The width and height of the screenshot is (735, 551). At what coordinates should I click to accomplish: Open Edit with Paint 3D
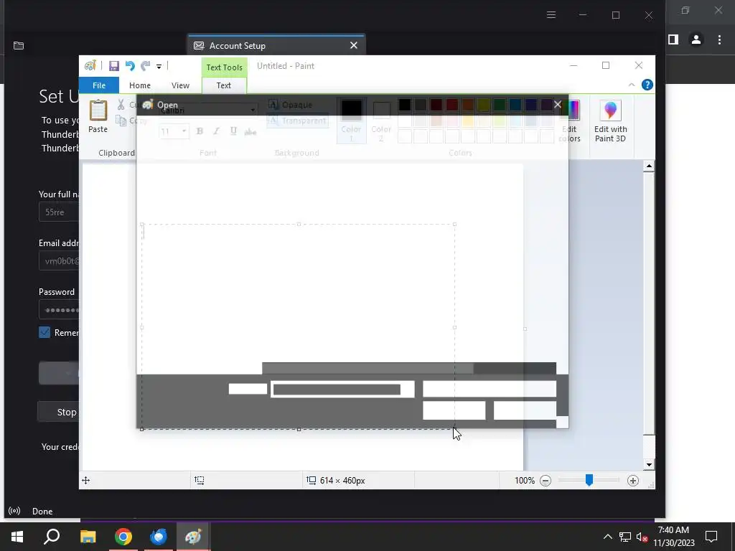coord(610,121)
